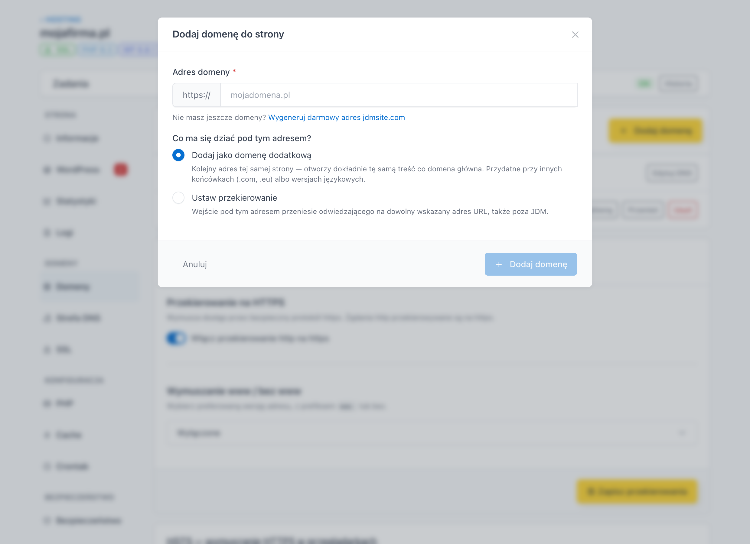
Task: Click the Strefa DNS sidebar icon
Action: pyautogui.click(x=47, y=318)
